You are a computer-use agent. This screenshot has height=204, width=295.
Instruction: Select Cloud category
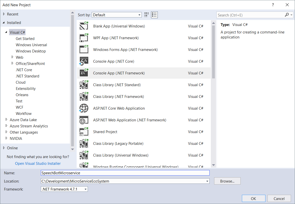click(x=21, y=82)
